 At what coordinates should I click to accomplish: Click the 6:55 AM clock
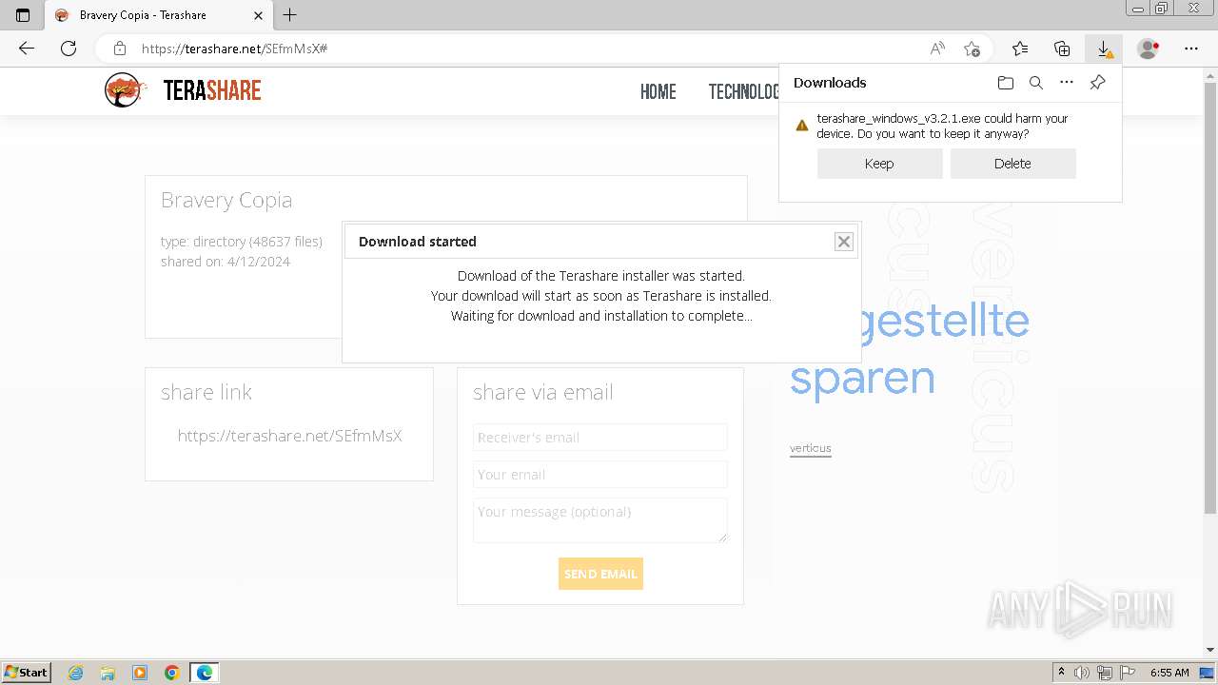[x=1169, y=673]
